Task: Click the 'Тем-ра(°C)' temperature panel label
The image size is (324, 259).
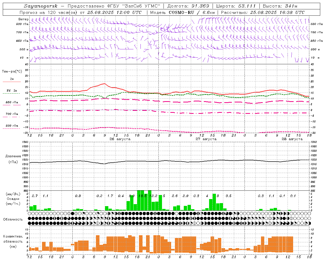Action: click(12, 72)
